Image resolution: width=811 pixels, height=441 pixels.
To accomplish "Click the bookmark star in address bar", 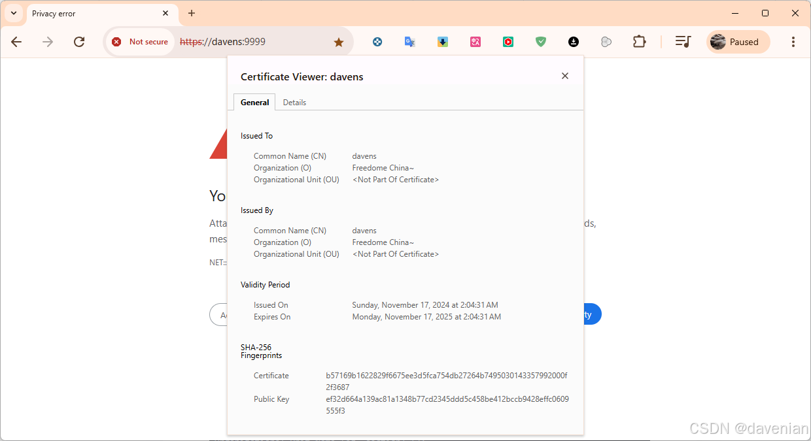I will (339, 42).
